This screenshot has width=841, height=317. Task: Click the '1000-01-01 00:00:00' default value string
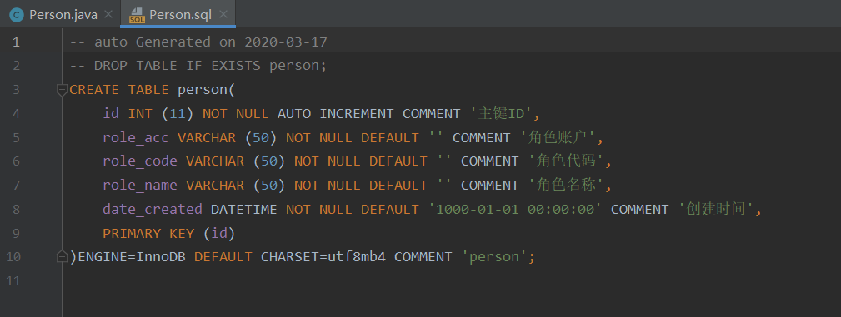(x=515, y=209)
